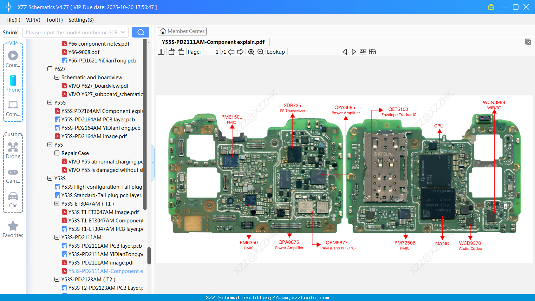Close the component explain PDF document

pos(528,42)
